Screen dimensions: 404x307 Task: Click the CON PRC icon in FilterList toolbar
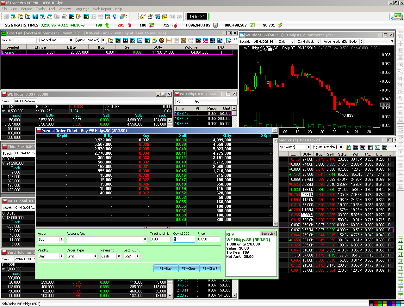click(x=220, y=40)
